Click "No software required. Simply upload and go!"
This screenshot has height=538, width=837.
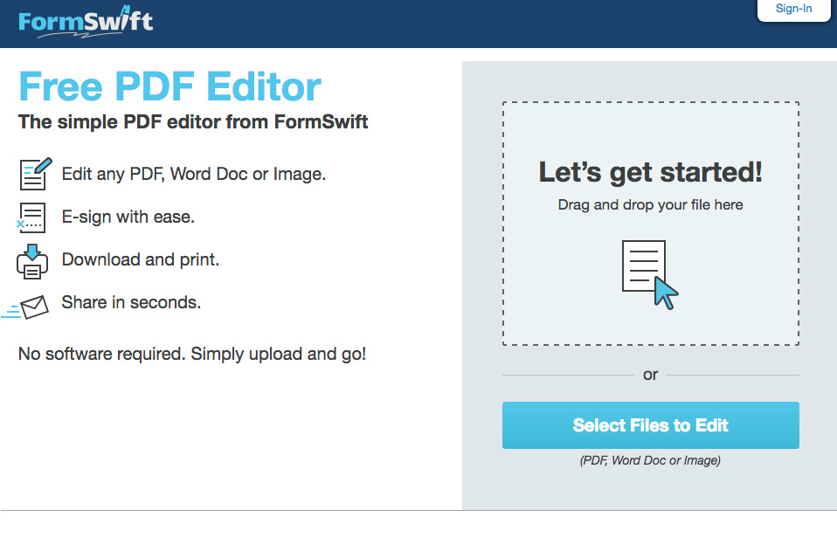[192, 354]
